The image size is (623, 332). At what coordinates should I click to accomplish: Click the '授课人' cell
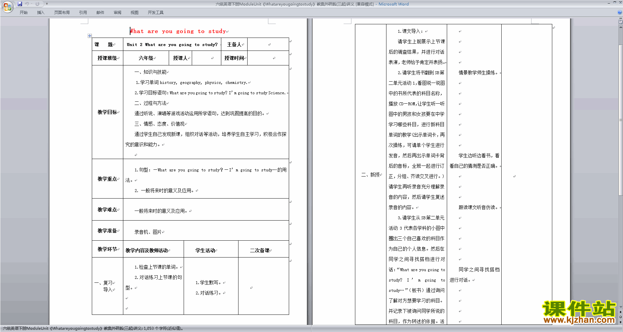[x=180, y=58]
